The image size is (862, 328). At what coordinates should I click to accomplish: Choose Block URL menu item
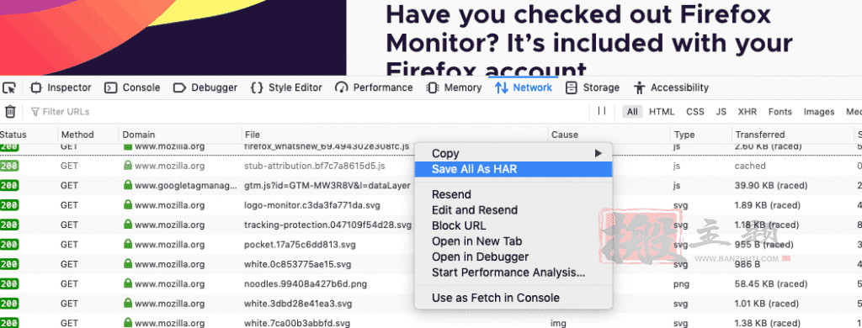(513, 225)
